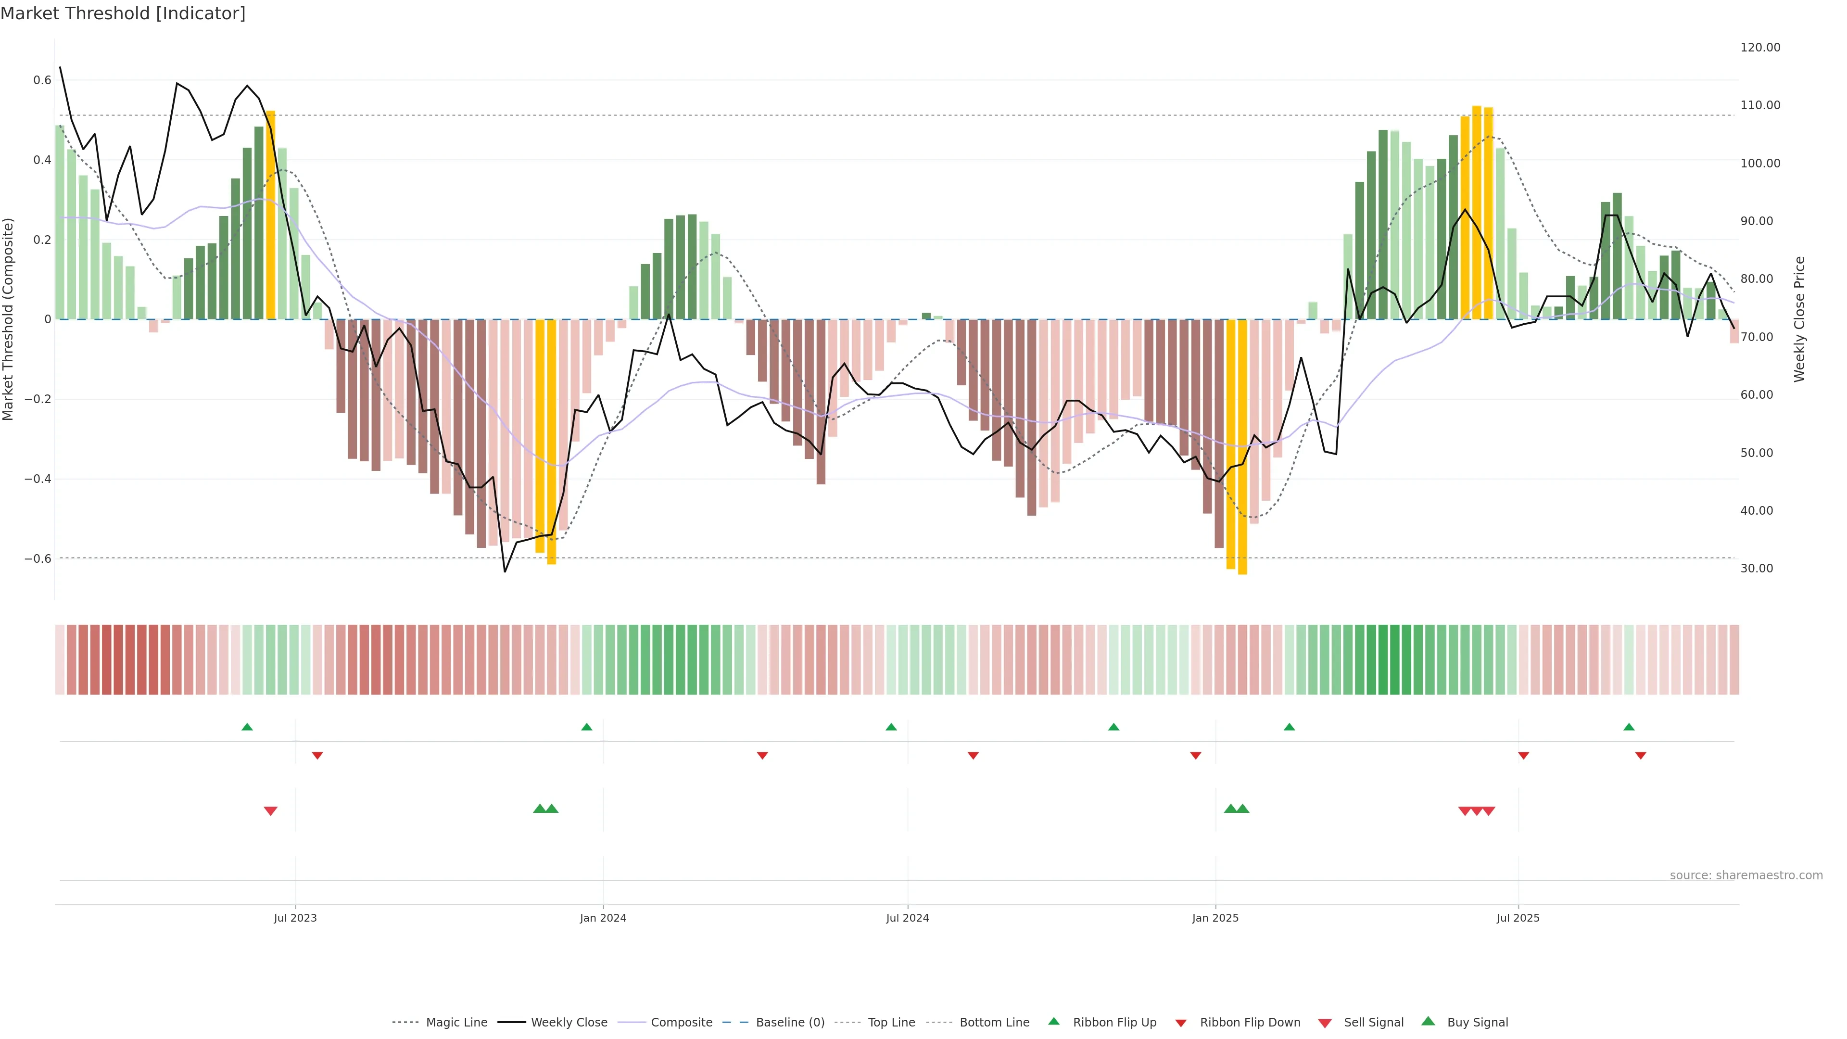Toggle Baseline (0) legend entry
Image resolution: width=1847 pixels, height=1039 pixels.
[x=790, y=1023]
